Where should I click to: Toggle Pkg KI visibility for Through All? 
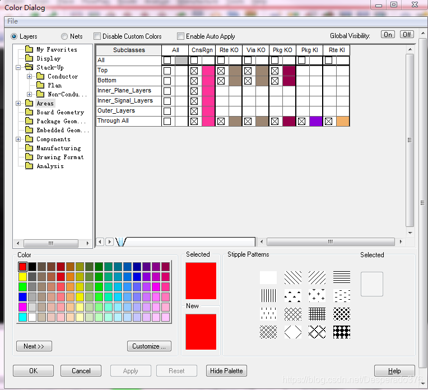(x=301, y=122)
